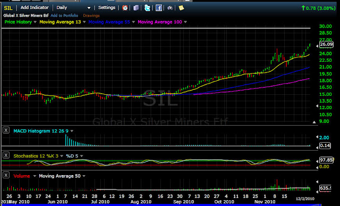The height and width of the screenshot is (206, 340).
Task: Click the stacked pages data icon
Action: 136,8
